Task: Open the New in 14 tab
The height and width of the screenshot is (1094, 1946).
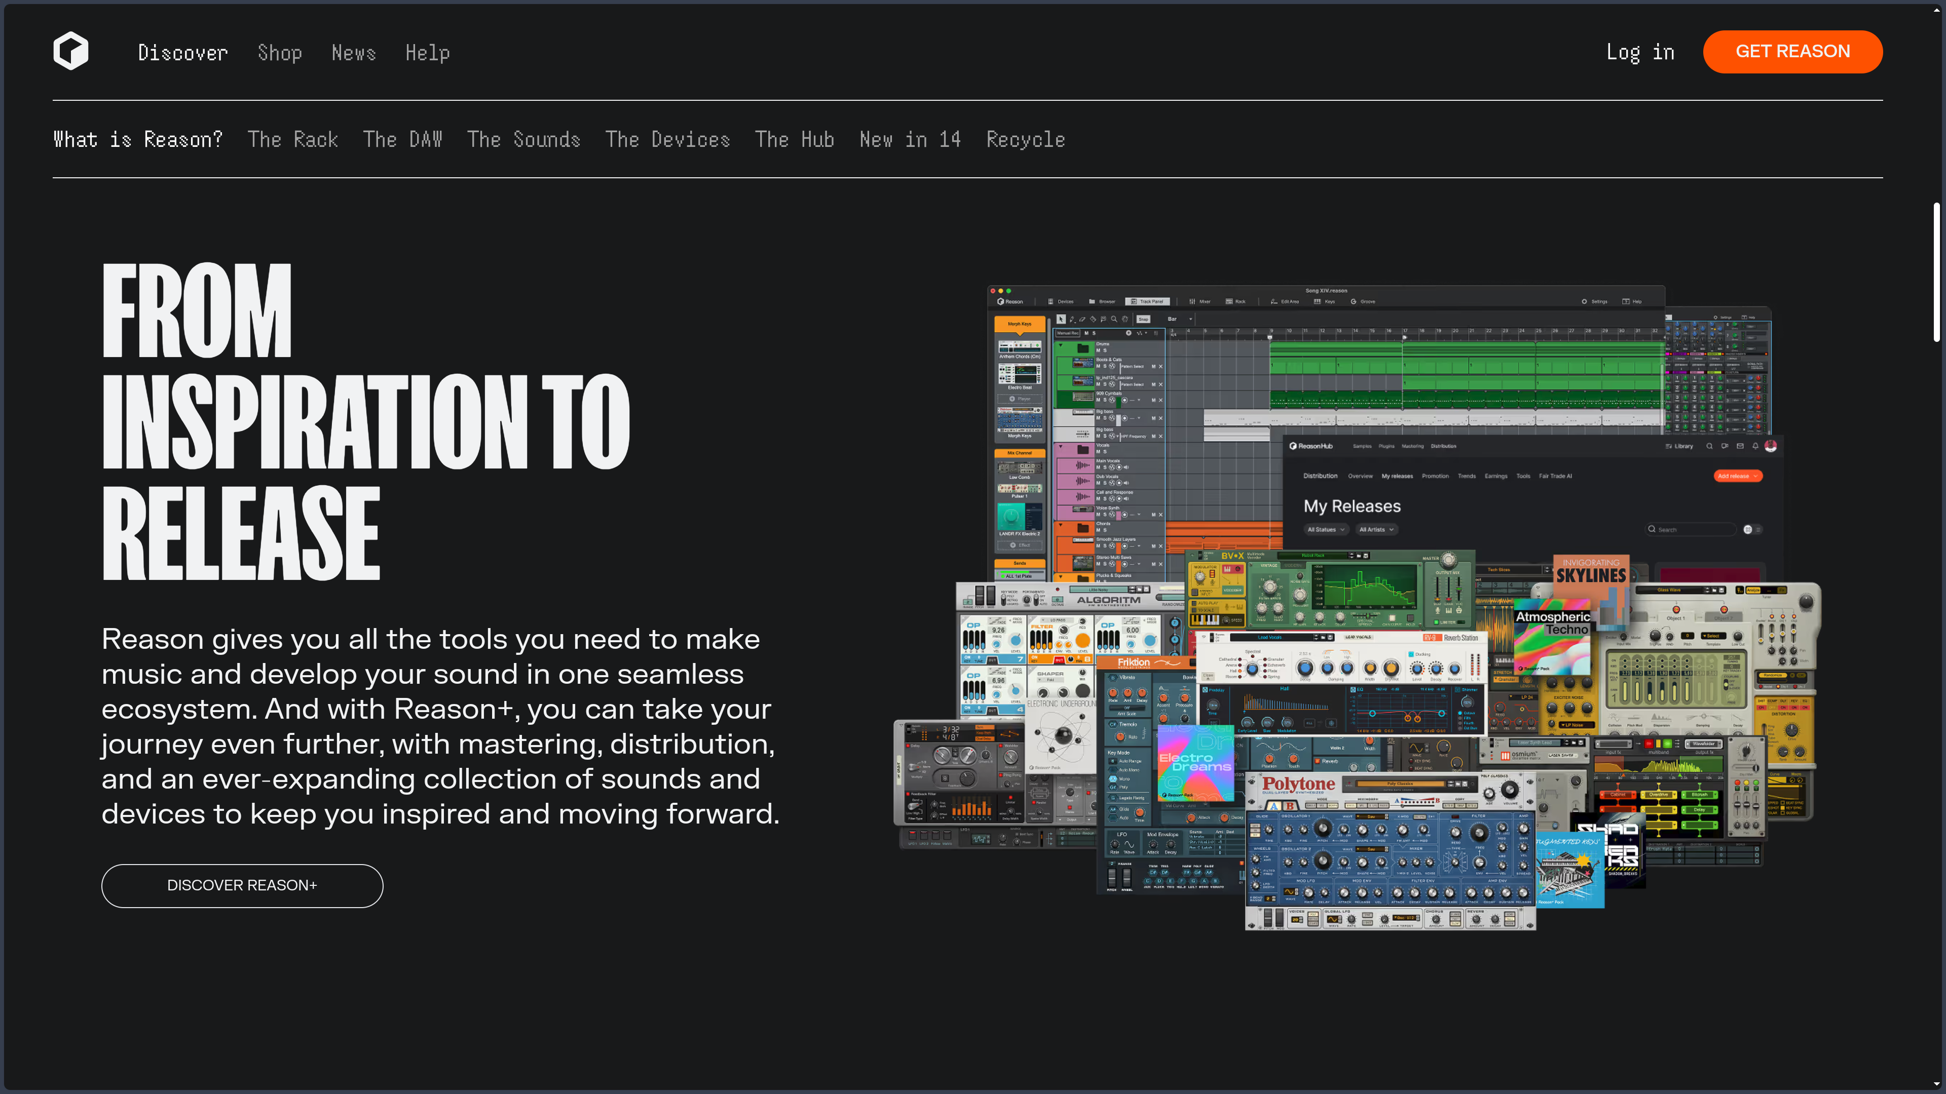Action: (x=910, y=140)
